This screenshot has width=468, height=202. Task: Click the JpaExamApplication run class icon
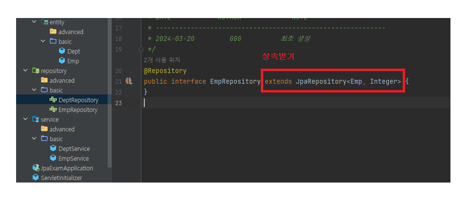[x=36, y=168]
